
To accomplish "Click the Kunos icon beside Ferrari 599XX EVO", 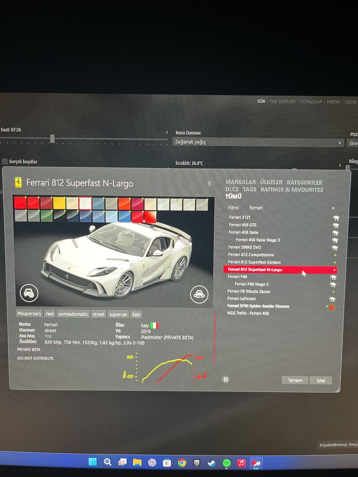I will click(x=335, y=248).
